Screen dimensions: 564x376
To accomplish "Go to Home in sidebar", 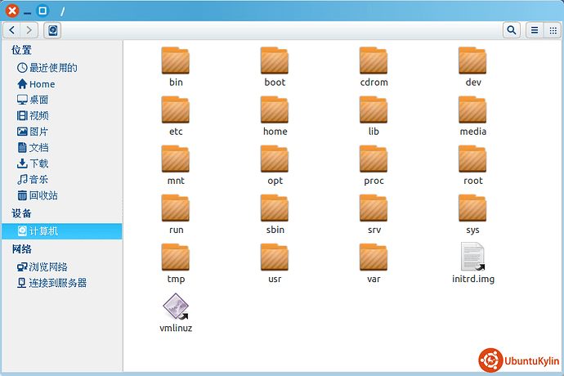I will click(x=42, y=84).
